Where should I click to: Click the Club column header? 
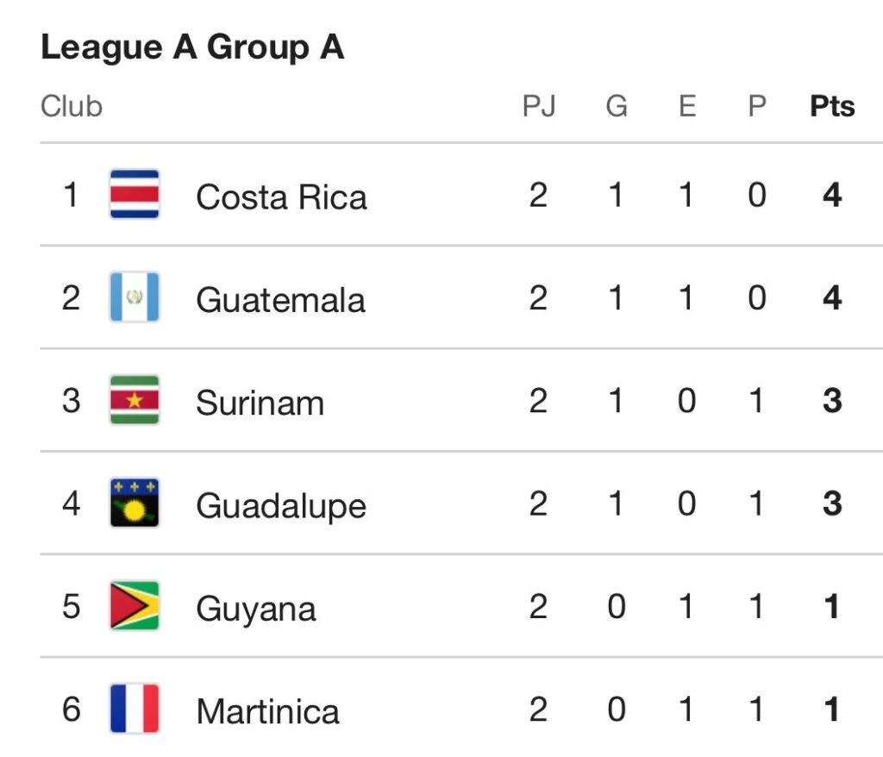tap(72, 107)
